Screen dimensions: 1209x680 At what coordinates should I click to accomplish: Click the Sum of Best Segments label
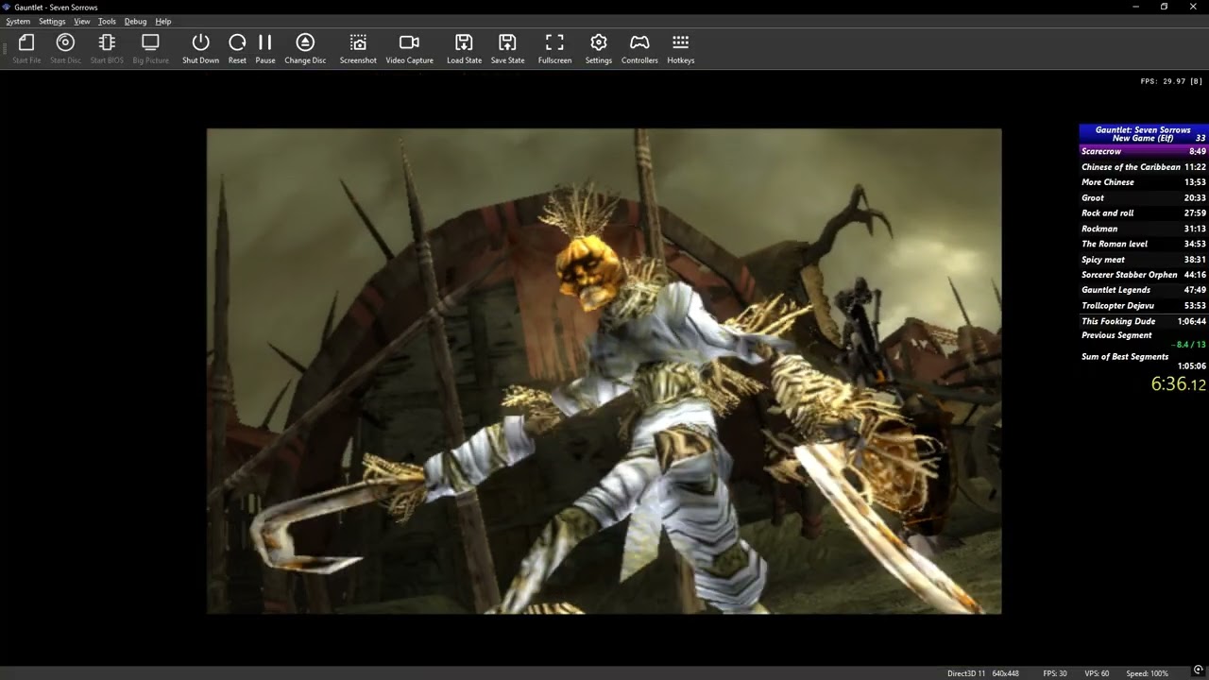1125,357
